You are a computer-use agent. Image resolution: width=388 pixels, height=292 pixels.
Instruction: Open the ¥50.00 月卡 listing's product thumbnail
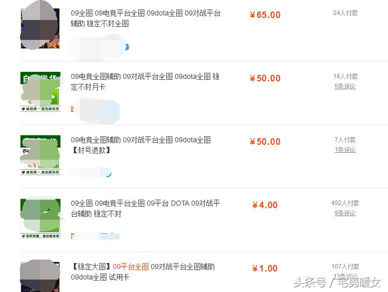(x=40, y=92)
